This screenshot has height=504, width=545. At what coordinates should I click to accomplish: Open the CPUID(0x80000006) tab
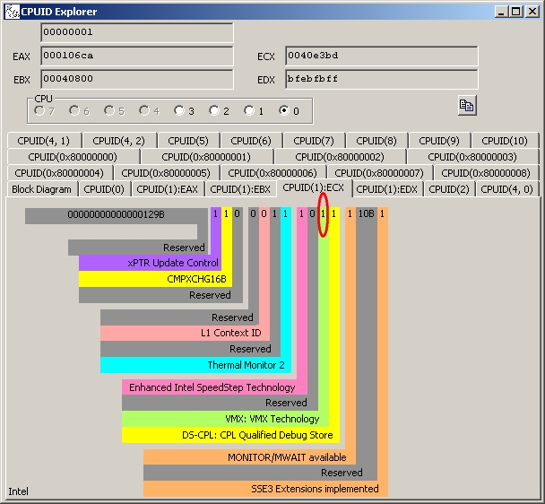point(272,173)
